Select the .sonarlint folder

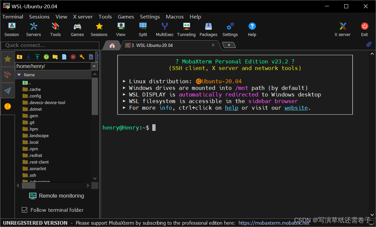[34, 169]
